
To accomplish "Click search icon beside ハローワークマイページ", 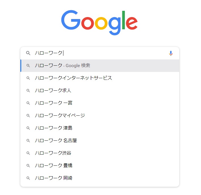I will pos(28,115).
